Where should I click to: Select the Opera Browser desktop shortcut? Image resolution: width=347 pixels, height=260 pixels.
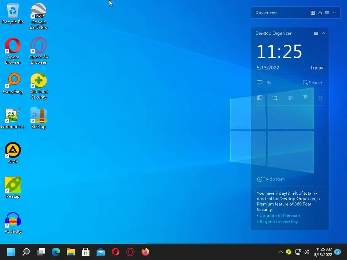point(13,51)
